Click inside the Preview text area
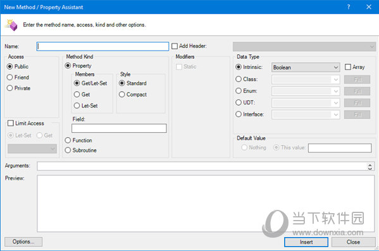This screenshot has height=251, width=379. coord(206,204)
